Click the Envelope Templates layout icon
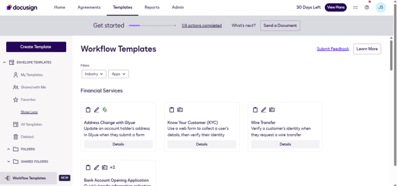This screenshot has width=397, height=186. [12, 62]
